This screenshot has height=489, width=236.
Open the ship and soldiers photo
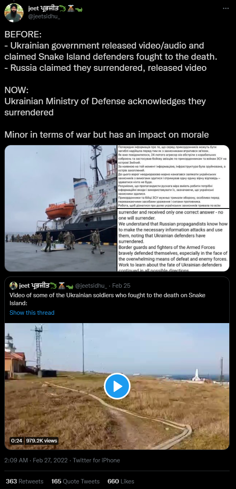(60, 208)
